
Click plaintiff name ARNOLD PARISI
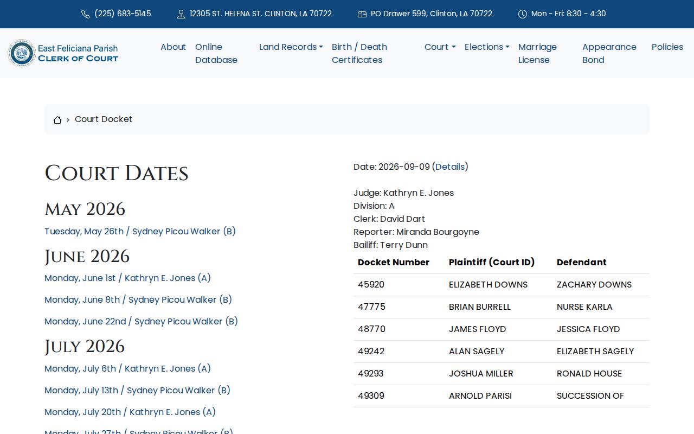(x=480, y=396)
